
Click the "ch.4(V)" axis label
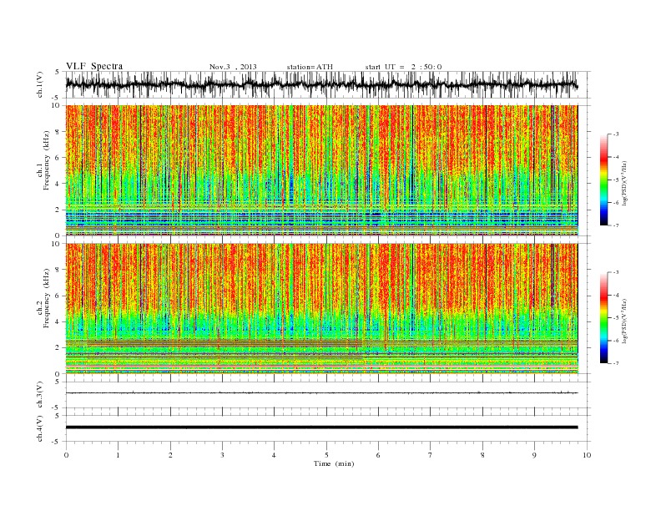[x=40, y=428]
